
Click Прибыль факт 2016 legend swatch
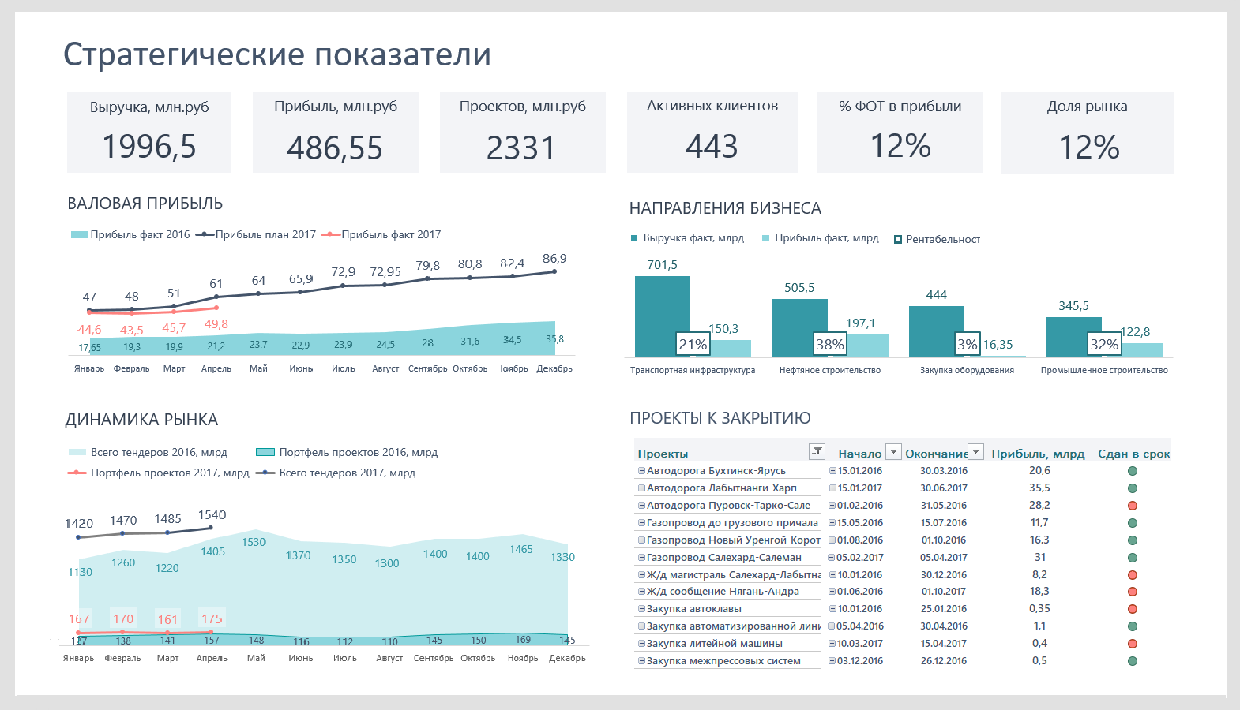tap(79, 235)
